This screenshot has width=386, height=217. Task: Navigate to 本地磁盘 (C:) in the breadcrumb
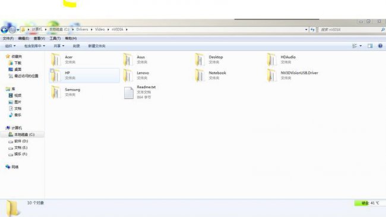tap(59, 29)
